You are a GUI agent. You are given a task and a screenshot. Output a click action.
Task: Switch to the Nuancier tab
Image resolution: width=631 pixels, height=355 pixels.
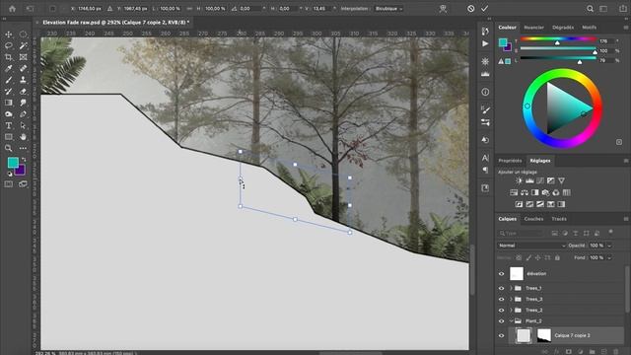(533, 28)
